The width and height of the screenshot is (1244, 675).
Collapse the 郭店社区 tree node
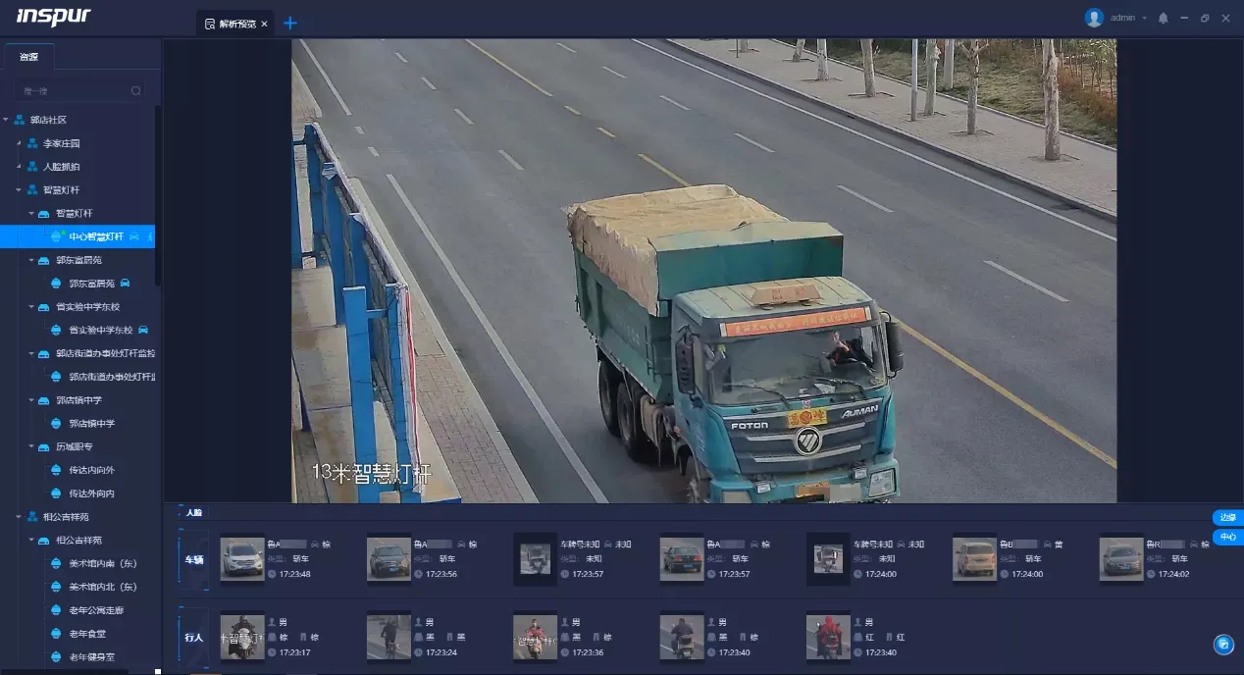pos(6,120)
